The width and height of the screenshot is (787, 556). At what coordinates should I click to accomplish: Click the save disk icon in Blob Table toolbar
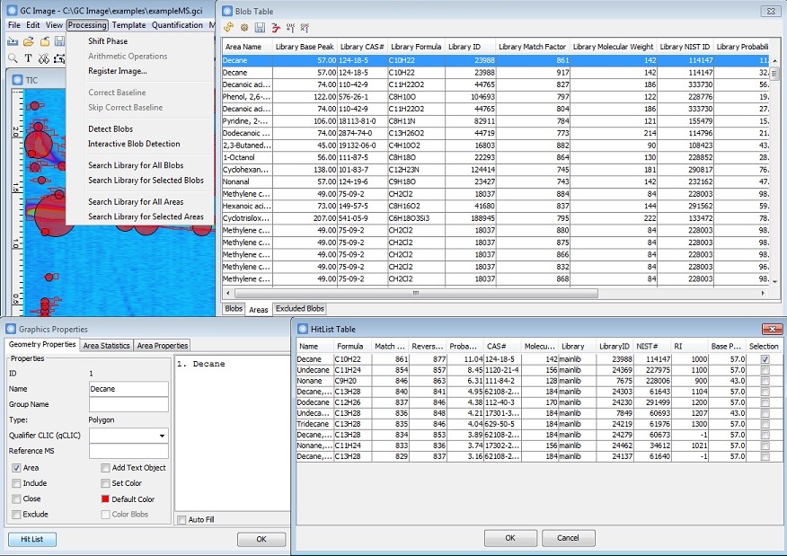click(x=259, y=28)
